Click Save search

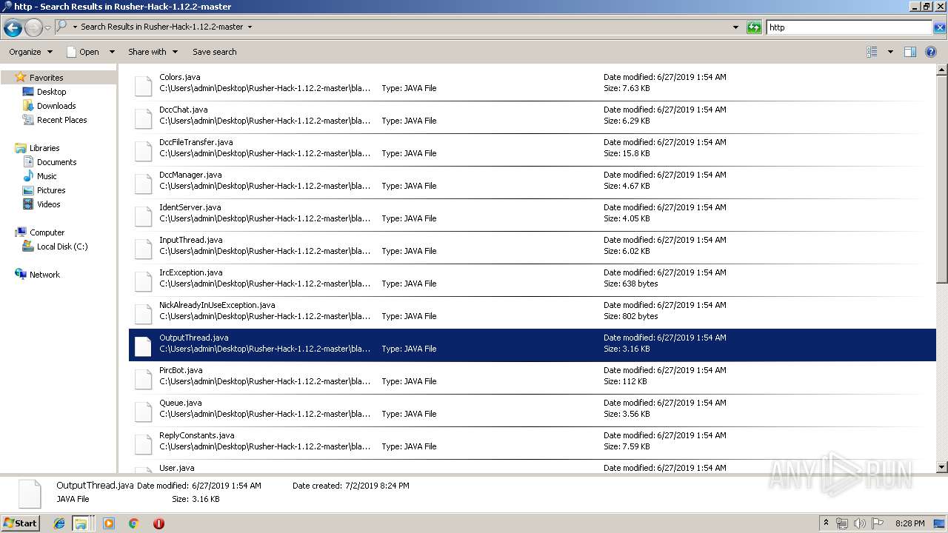(x=215, y=52)
